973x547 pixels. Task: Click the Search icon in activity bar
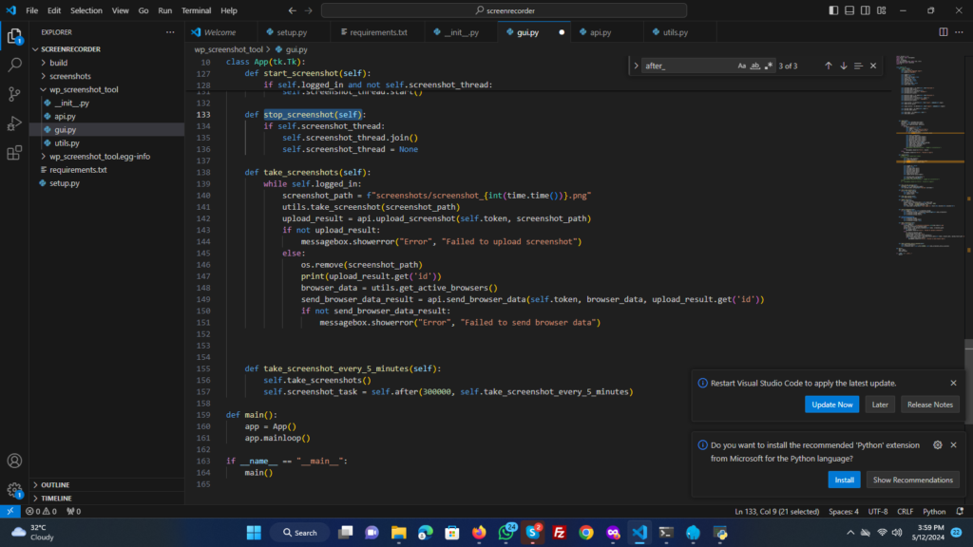[14, 66]
